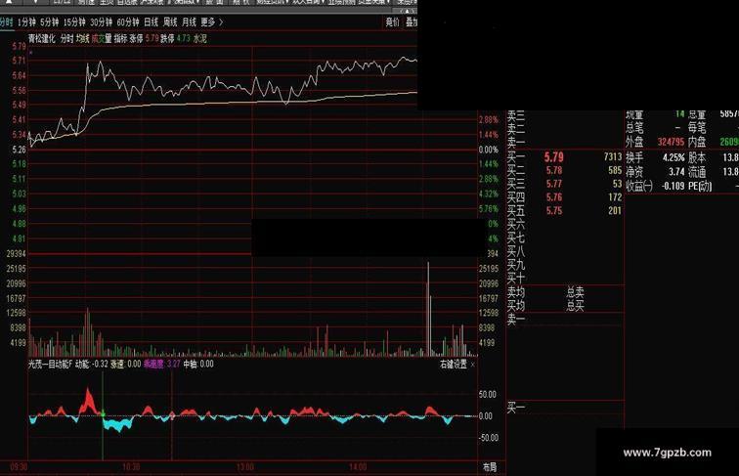The image size is (739, 476).
Task: Switch to the 日线 daily chart tab
Action: tap(151, 22)
